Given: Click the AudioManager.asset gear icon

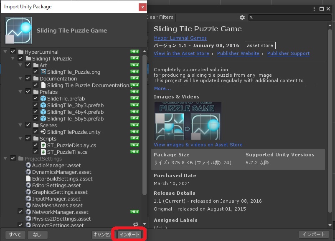Looking at the screenshot, I should pos(28,165).
